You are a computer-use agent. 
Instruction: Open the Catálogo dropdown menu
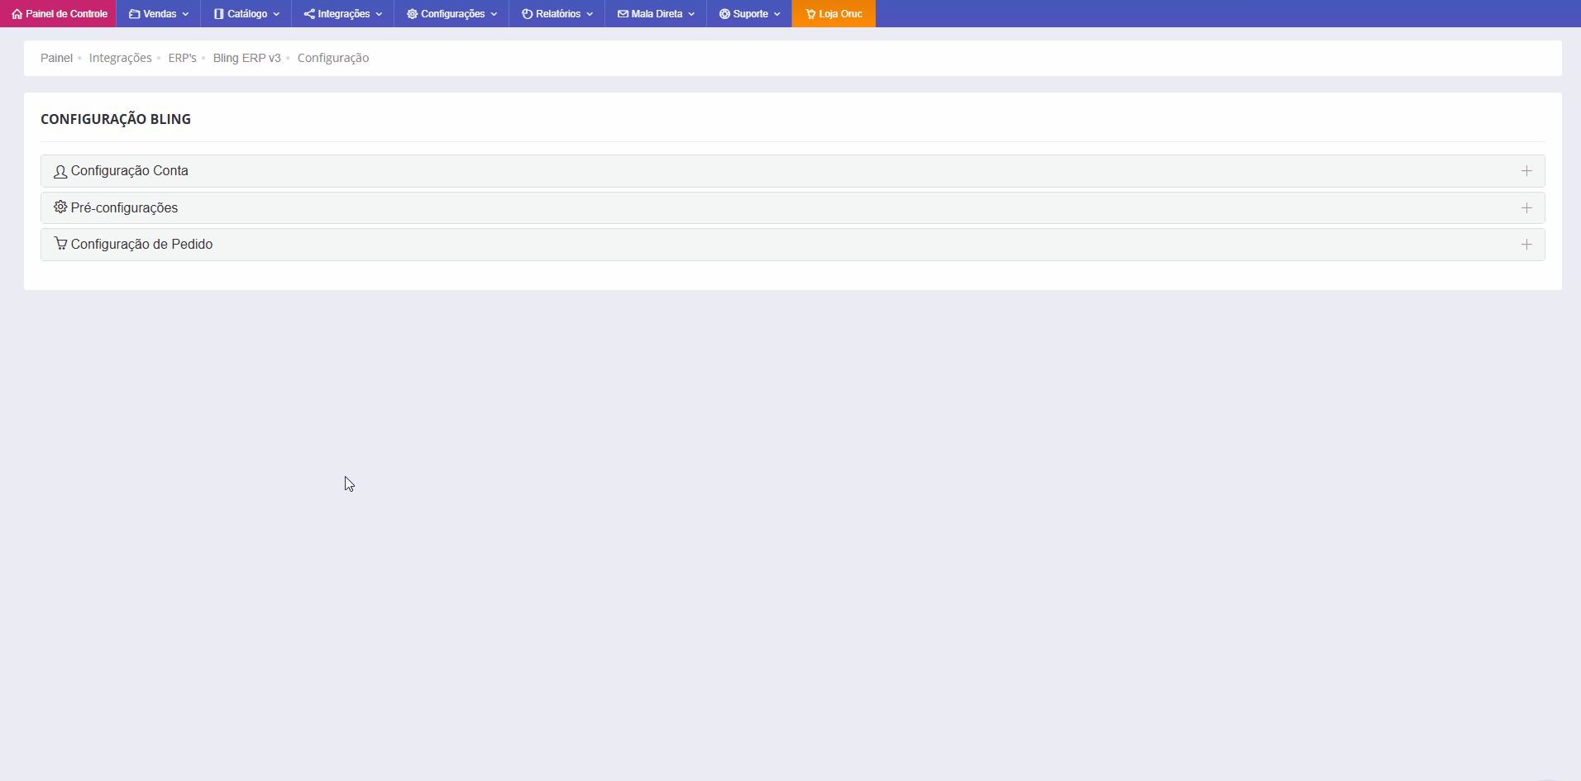246,14
